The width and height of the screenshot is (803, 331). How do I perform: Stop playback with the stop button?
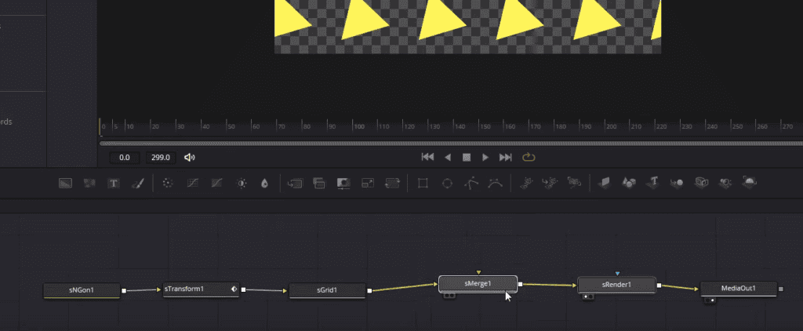tap(467, 158)
